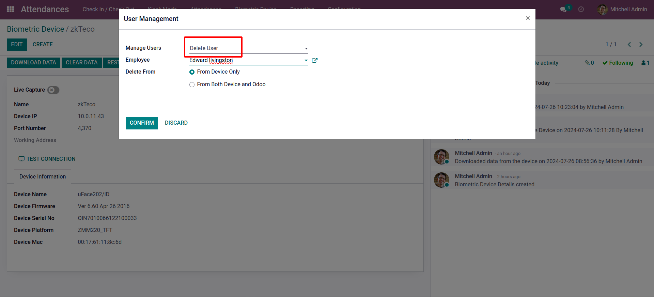Click the CREATE button
The height and width of the screenshot is (297, 654).
click(x=43, y=45)
